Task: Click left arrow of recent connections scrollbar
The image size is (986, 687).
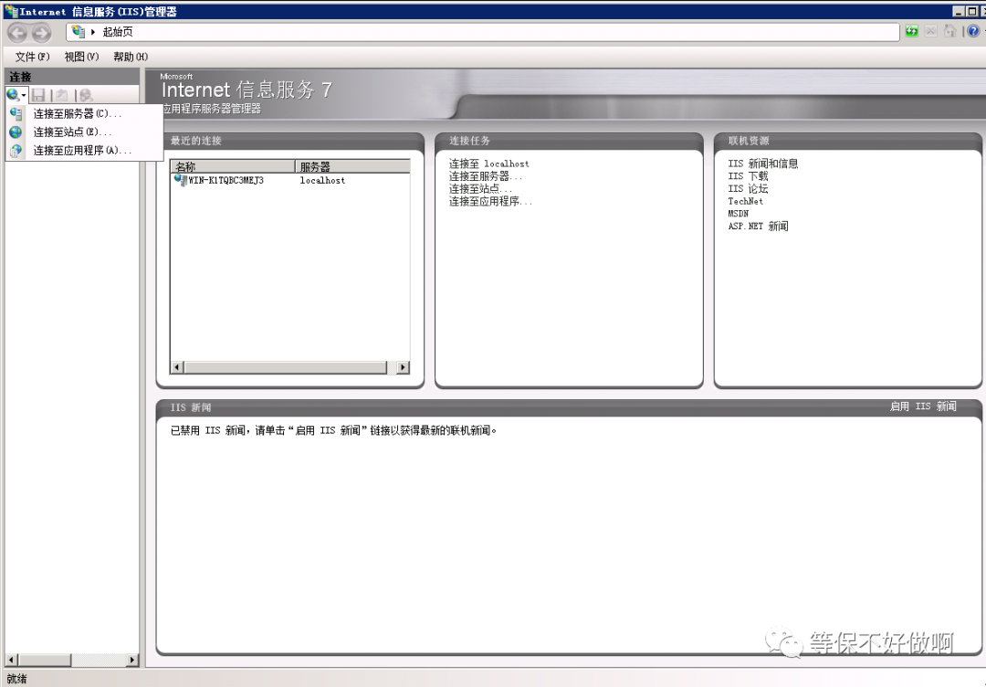Action: [177, 367]
